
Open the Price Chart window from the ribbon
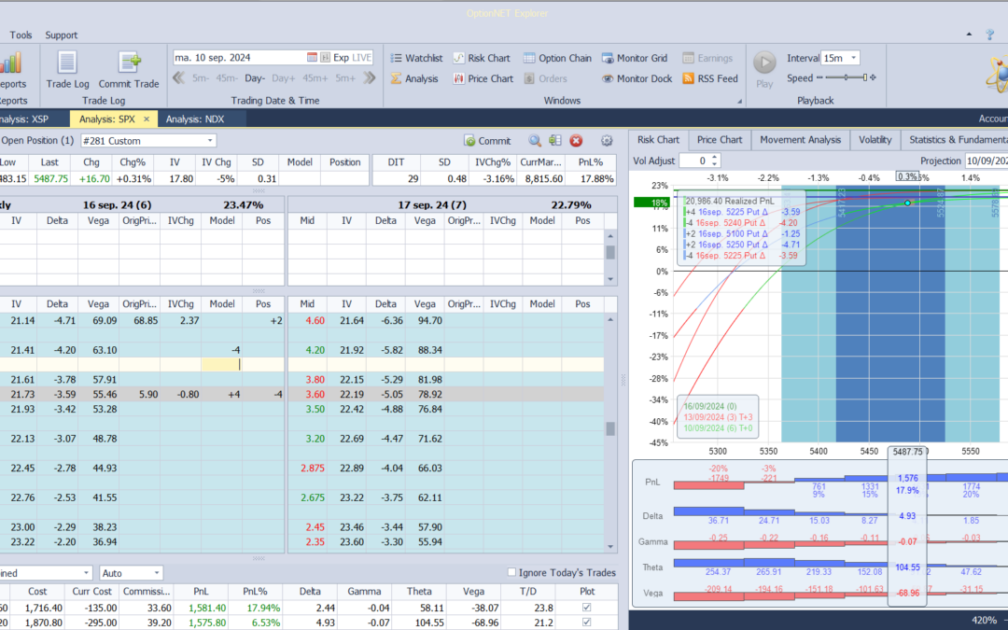click(483, 78)
